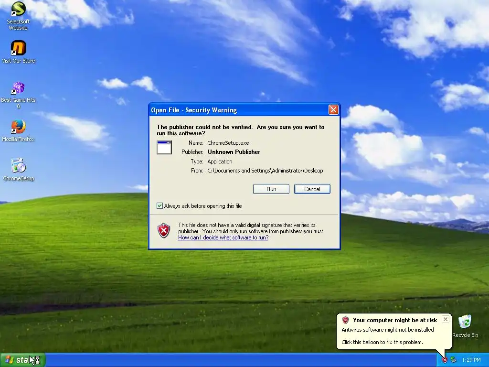Click the shield icon in the risk balloon
The image size is (489, 367).
click(x=345, y=320)
